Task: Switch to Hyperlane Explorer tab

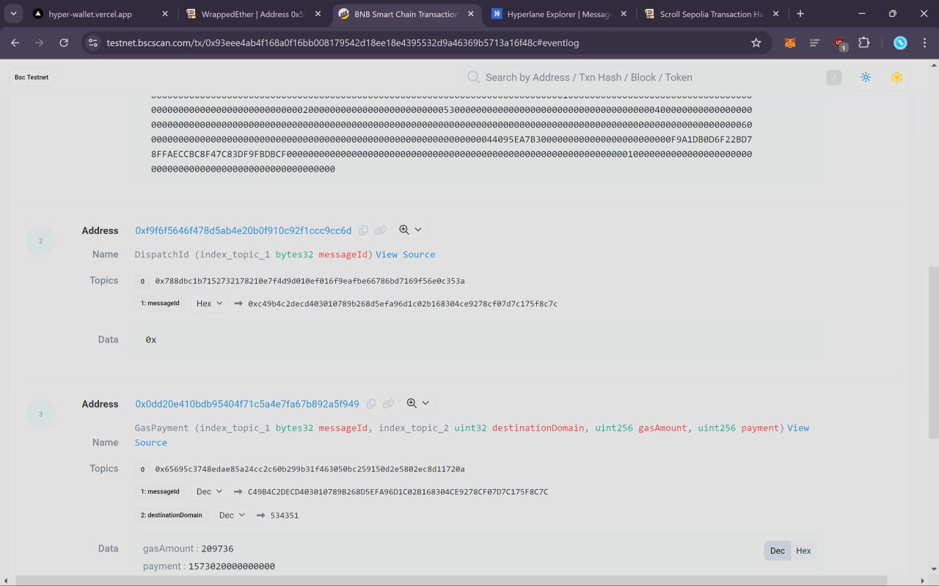Action: (559, 14)
